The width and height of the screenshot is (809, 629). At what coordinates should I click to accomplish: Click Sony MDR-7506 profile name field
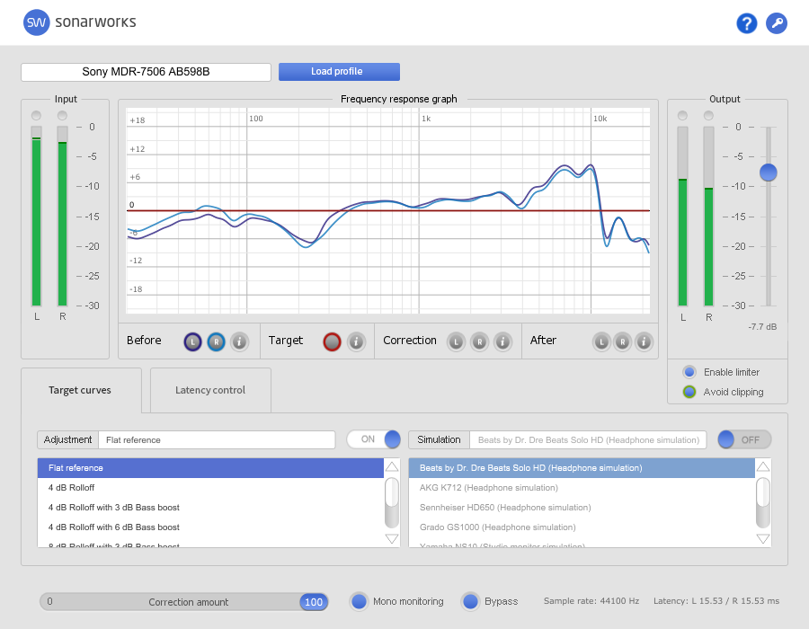click(146, 72)
